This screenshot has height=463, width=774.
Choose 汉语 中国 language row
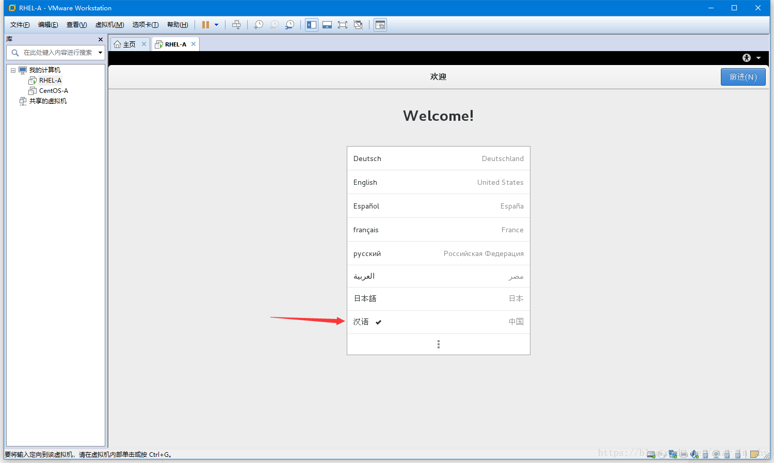pyautogui.click(x=439, y=322)
